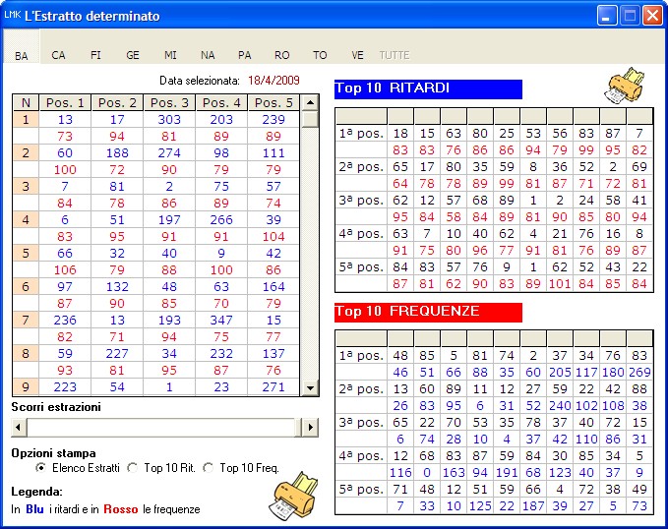Select the Elenco Estratti print option
This screenshot has height=529, width=668.
pos(41,468)
